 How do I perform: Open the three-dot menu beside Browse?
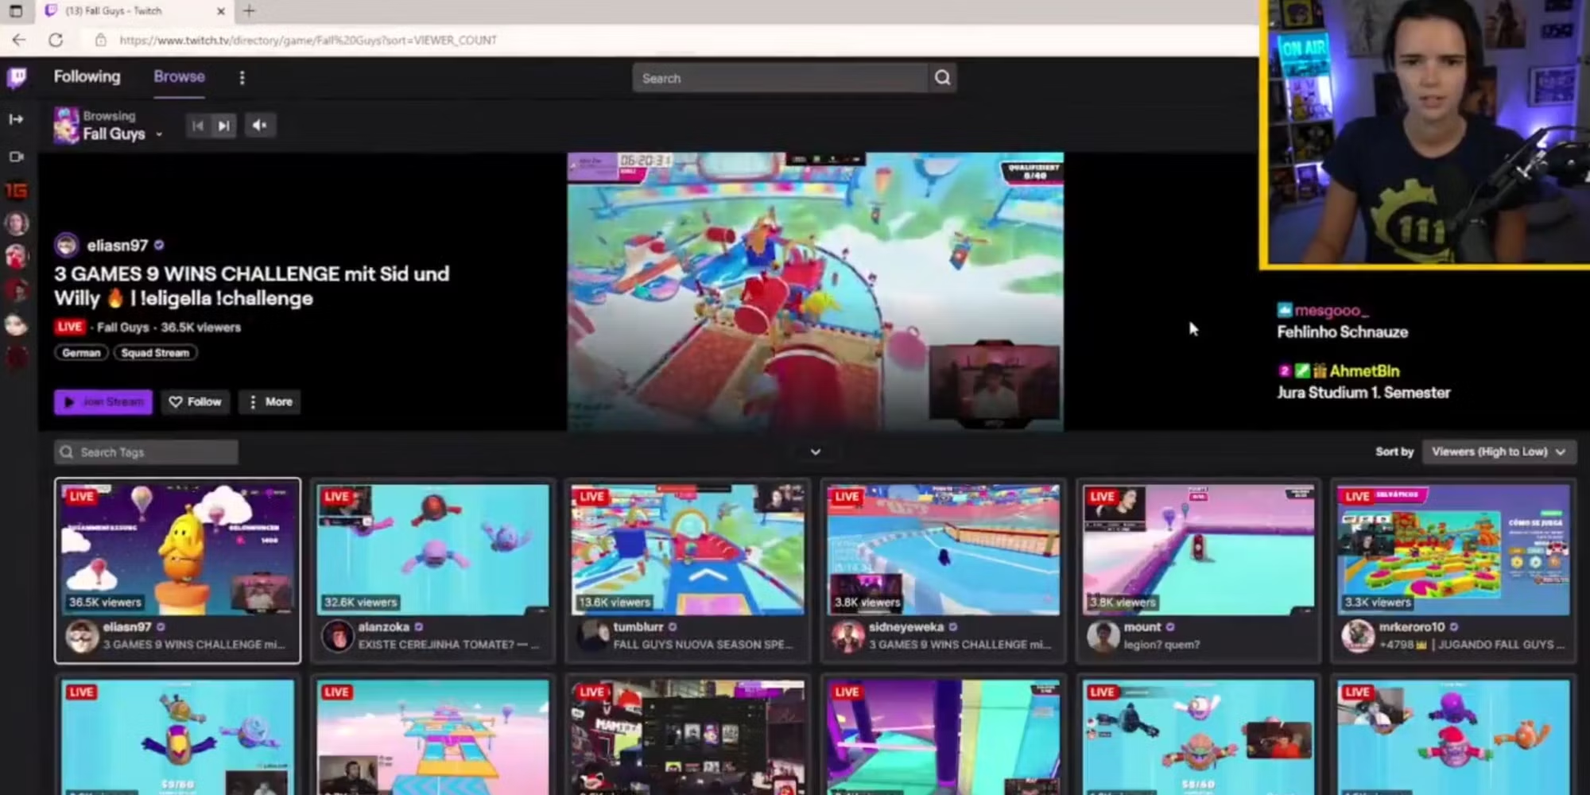pyautogui.click(x=242, y=78)
